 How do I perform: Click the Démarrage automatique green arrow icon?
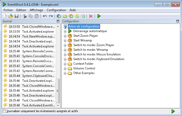70,31
